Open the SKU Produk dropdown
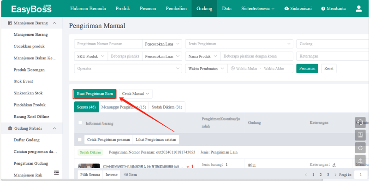 [x=91, y=56]
